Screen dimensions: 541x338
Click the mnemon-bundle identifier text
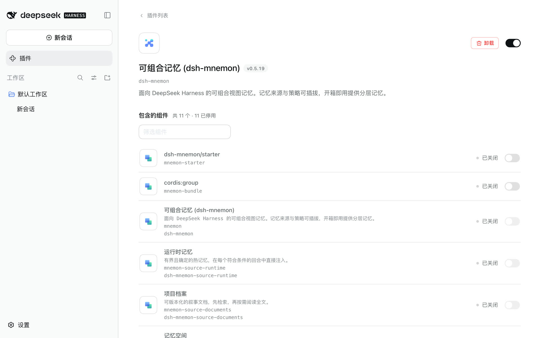pos(183,191)
